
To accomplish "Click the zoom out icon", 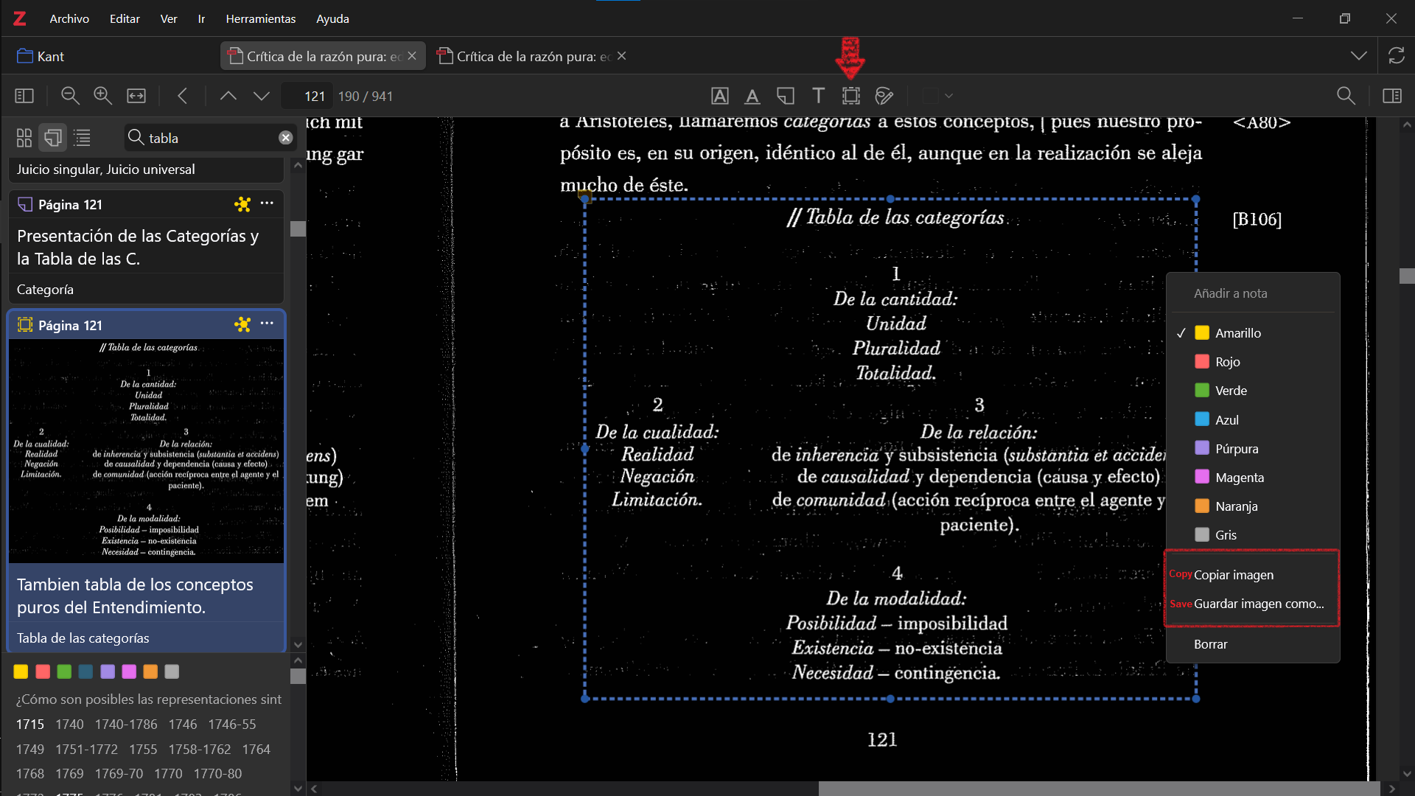I will 70,96.
